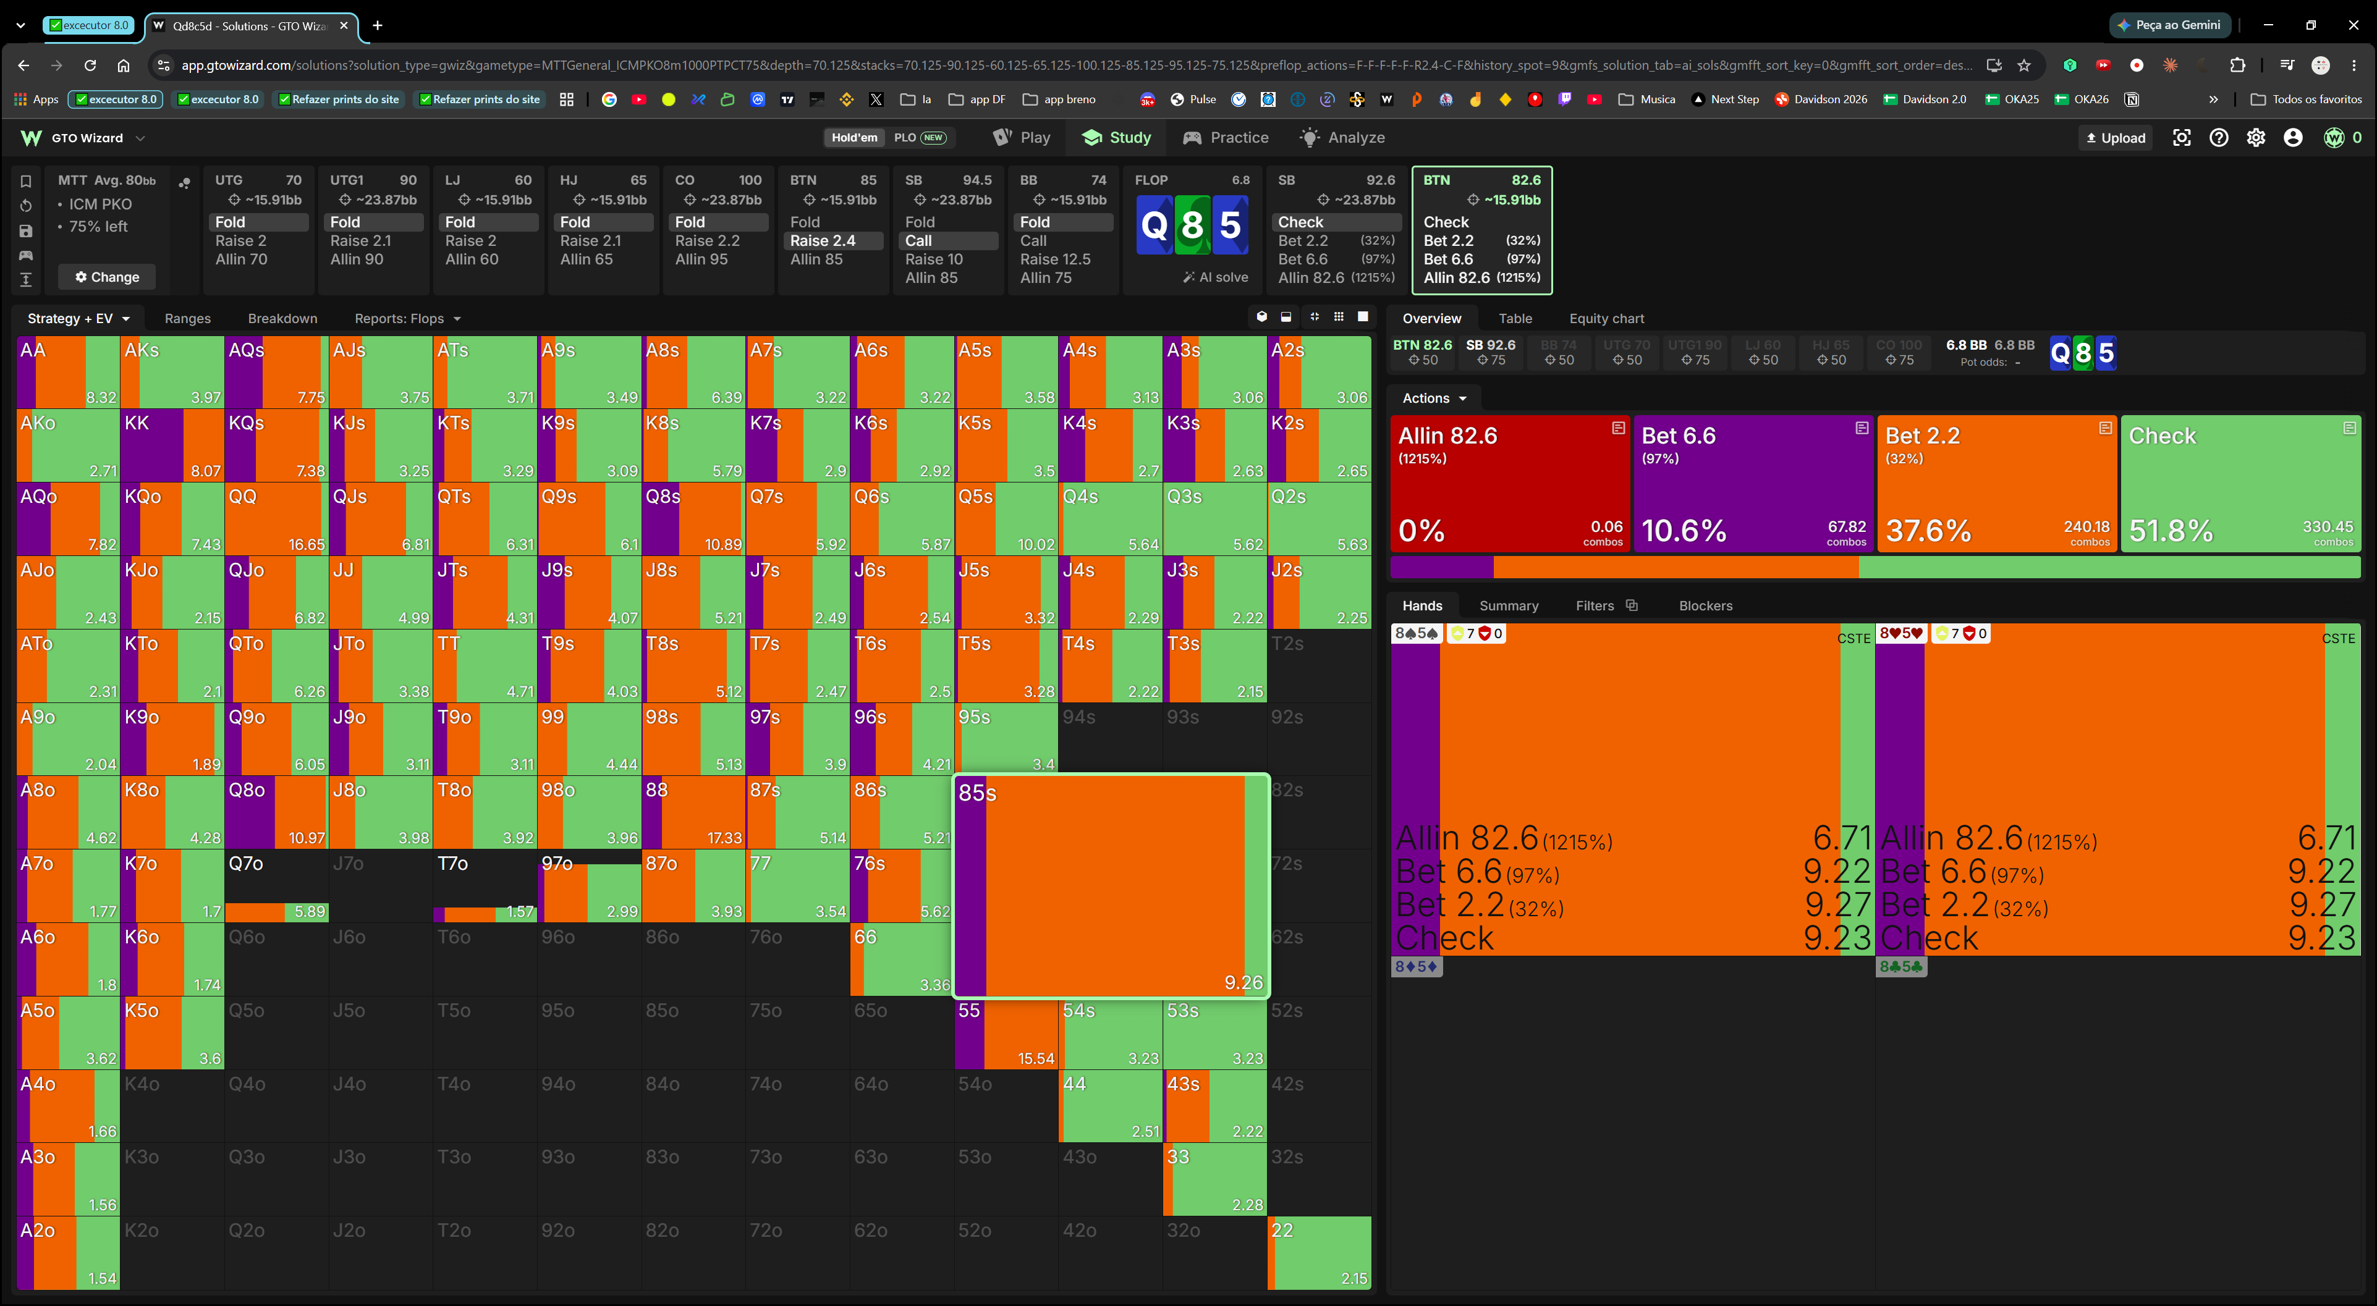Open the help question-mark icon
This screenshot has height=1306, width=2377.
coord(2218,137)
